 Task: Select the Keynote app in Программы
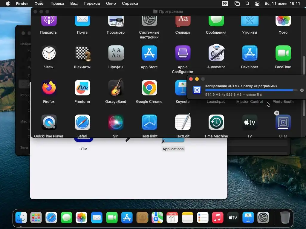pos(181,88)
